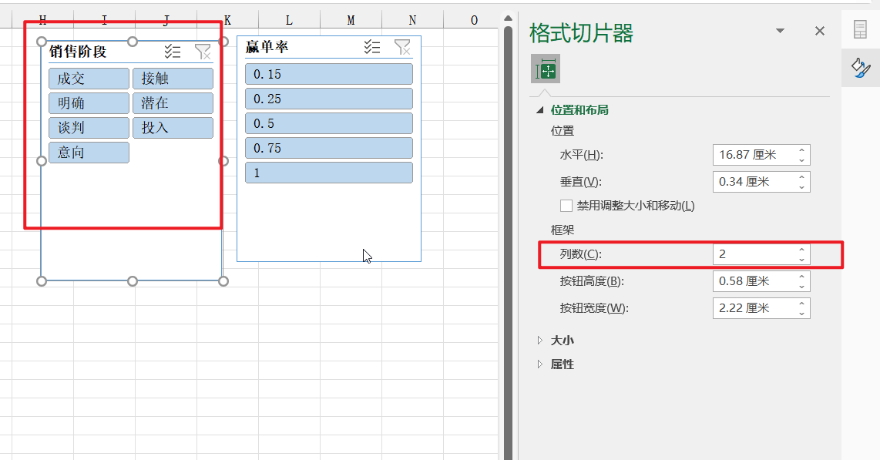Decrease 垂直(V) value with down spinner
The width and height of the screenshot is (880, 460).
pos(802,187)
